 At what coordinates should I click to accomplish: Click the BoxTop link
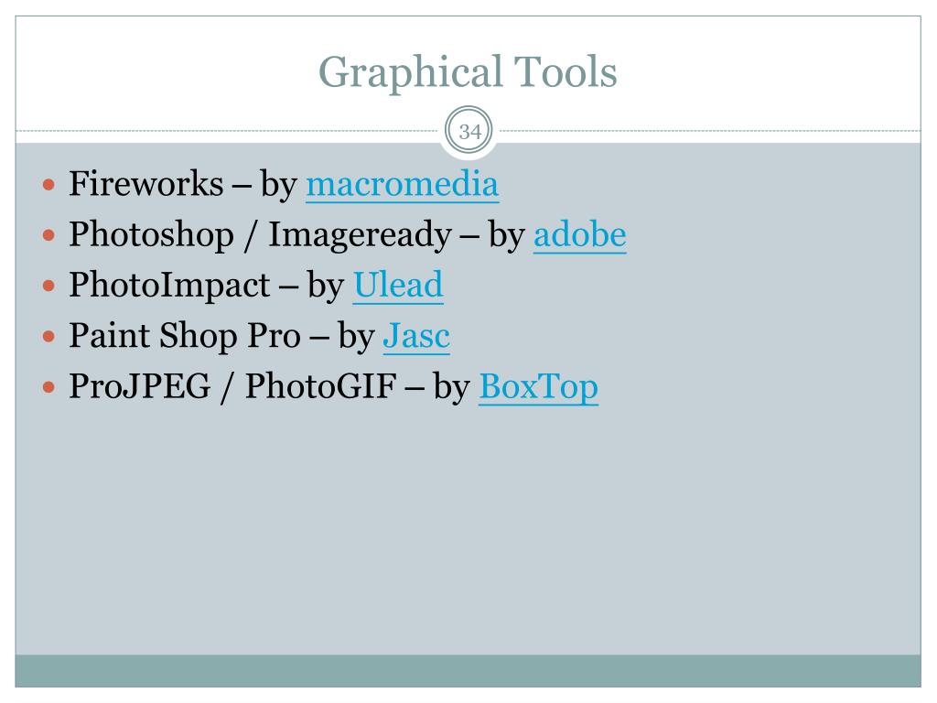pyautogui.click(x=538, y=387)
